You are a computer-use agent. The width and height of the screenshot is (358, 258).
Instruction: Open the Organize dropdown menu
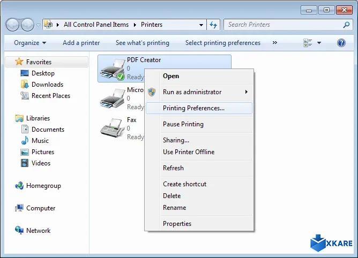30,43
